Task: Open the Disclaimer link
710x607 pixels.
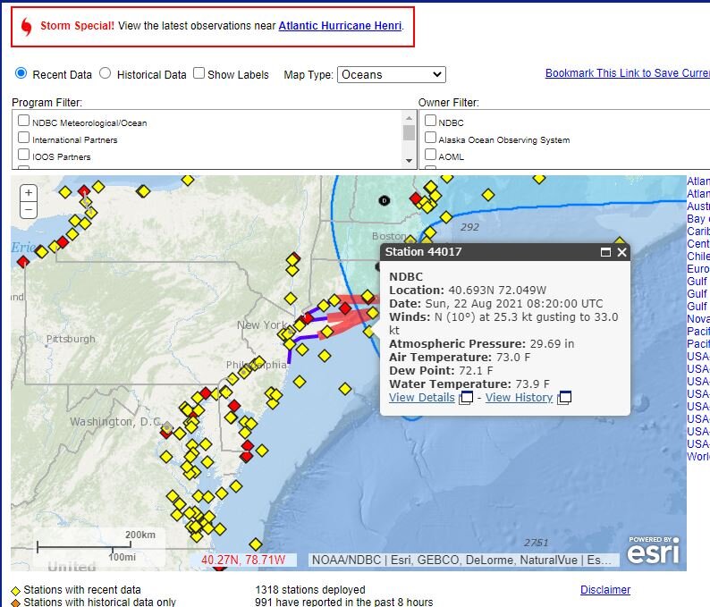Action: tap(605, 590)
